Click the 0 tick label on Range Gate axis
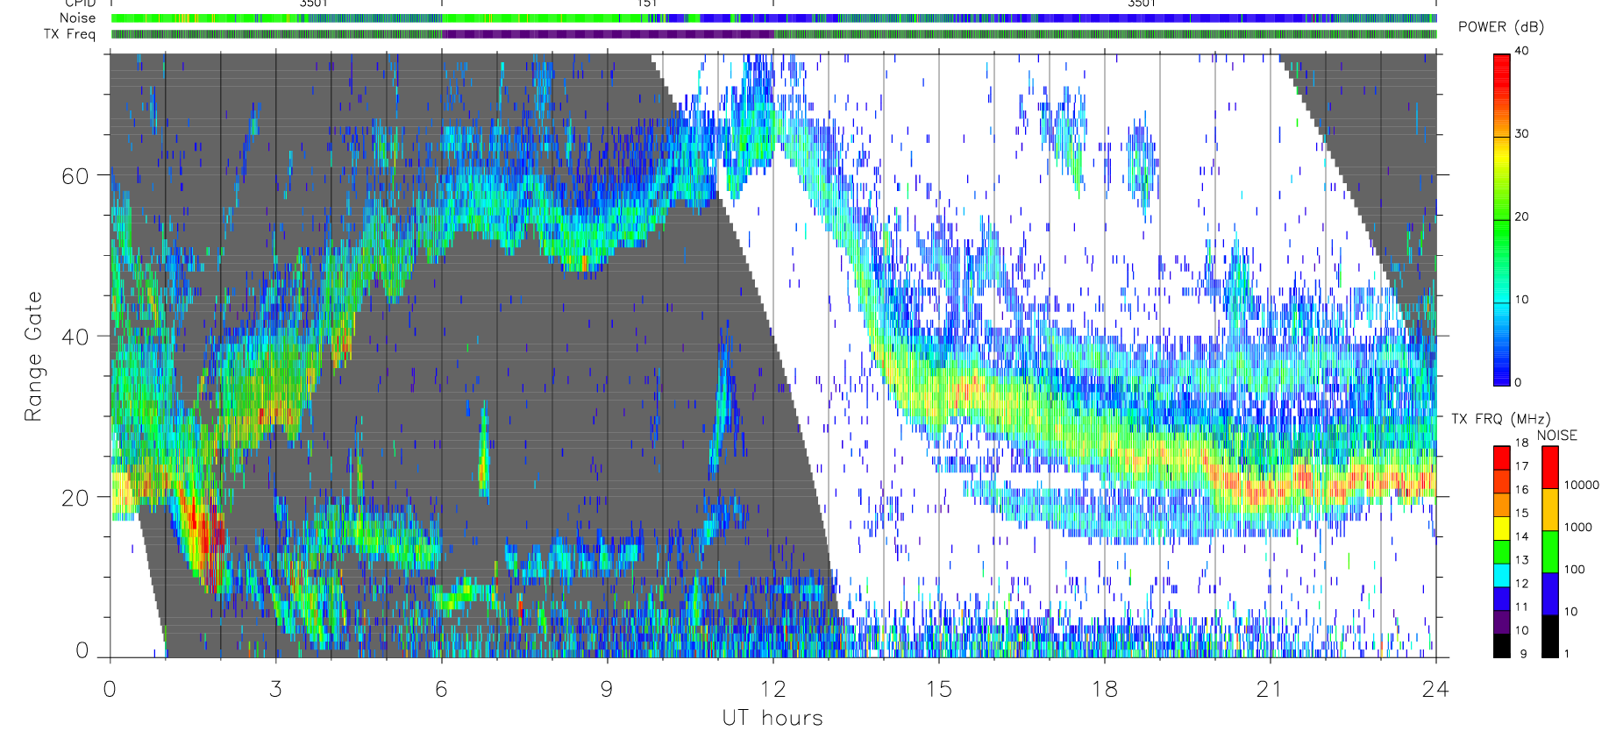Screen dimensions: 1616x745 (82, 650)
